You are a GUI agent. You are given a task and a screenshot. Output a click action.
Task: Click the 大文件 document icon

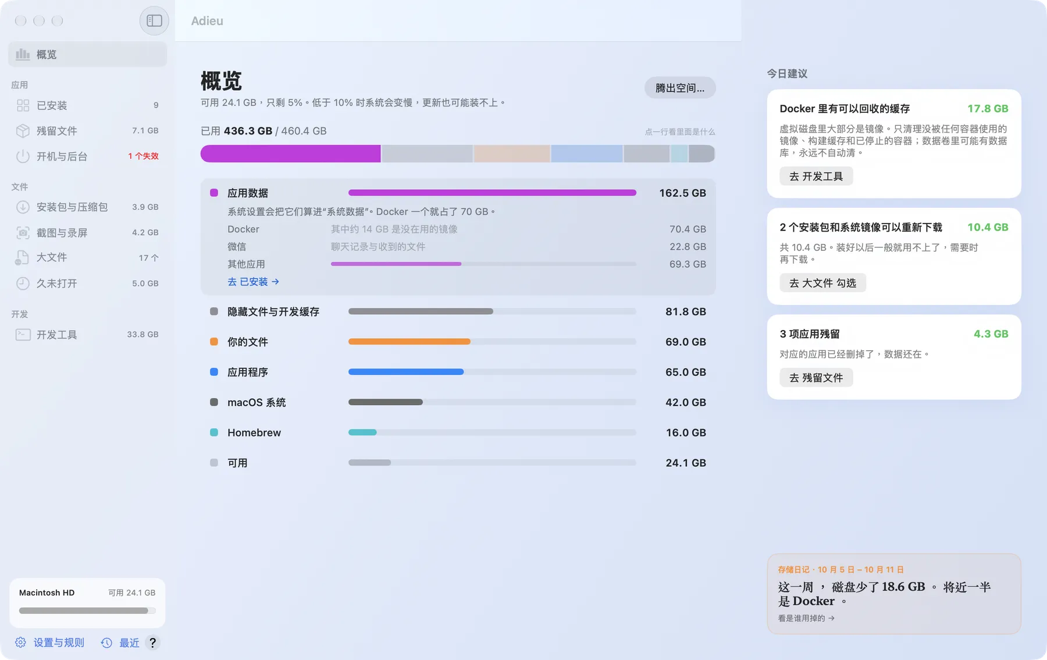click(22, 258)
